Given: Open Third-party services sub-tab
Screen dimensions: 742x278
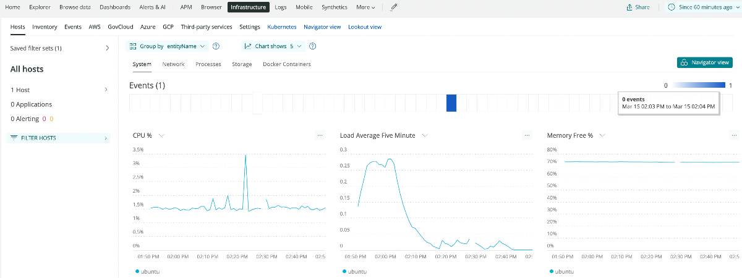Looking at the screenshot, I should [207, 27].
